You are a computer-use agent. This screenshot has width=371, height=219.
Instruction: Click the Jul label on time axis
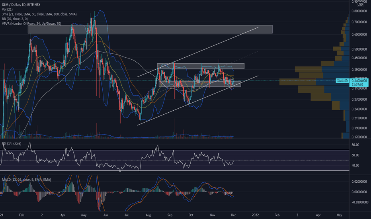127,215
